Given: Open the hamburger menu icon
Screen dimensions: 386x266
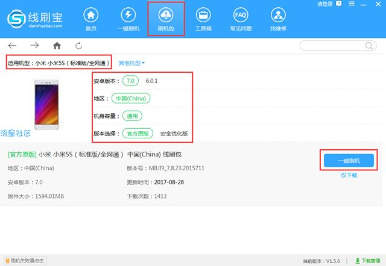Looking at the screenshot, I should pyautogui.click(x=352, y=4).
